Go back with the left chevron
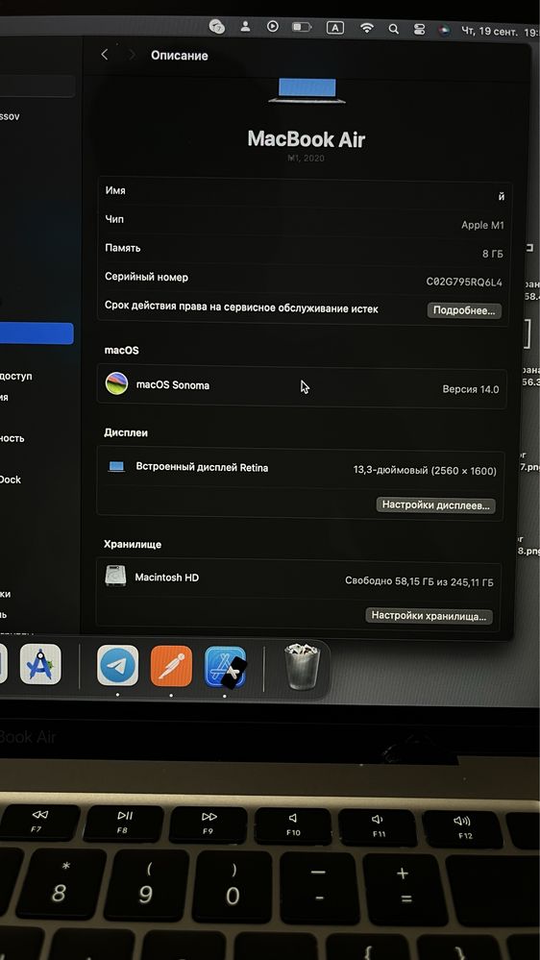The image size is (540, 960). pyautogui.click(x=105, y=55)
